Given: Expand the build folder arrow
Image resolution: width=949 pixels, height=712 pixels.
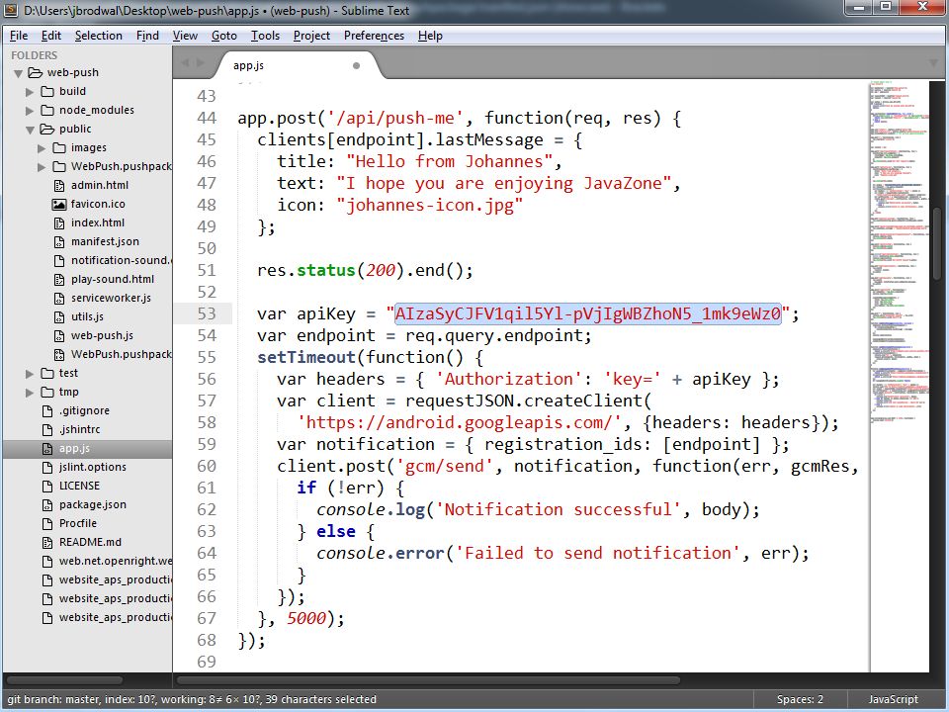Looking at the screenshot, I should coord(30,92).
